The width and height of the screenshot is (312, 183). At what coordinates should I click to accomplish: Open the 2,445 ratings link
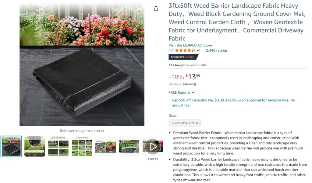(217, 50)
